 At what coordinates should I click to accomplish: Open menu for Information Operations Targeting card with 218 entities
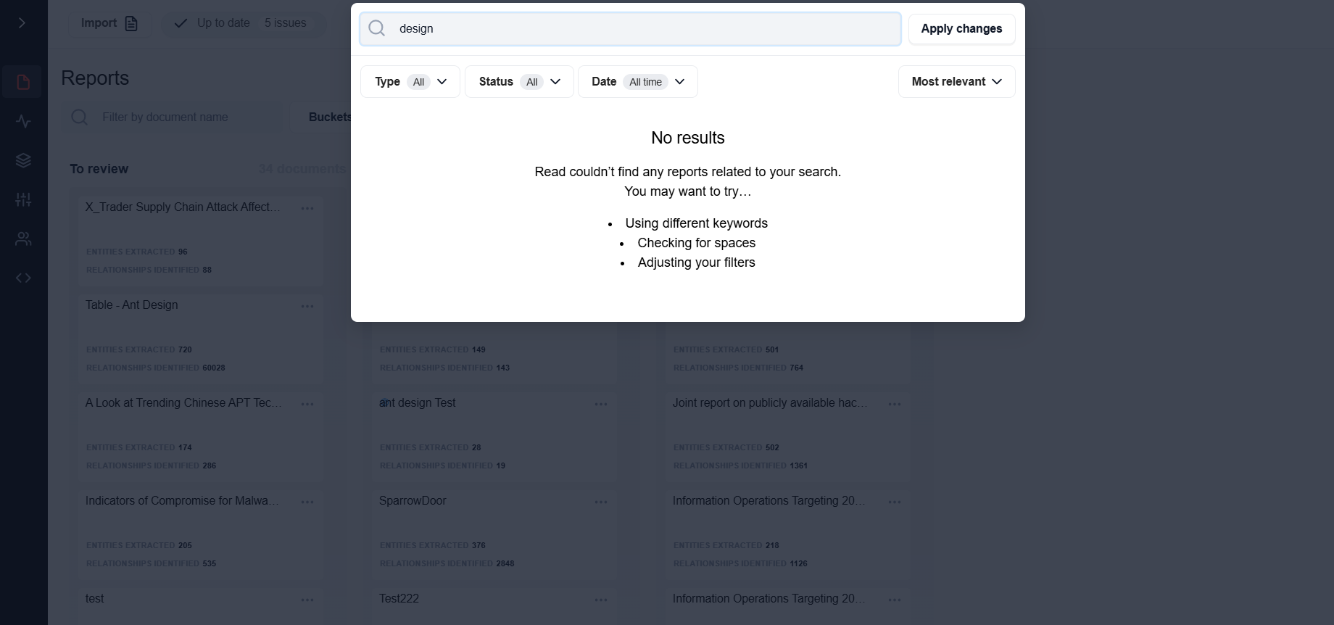[x=895, y=502]
